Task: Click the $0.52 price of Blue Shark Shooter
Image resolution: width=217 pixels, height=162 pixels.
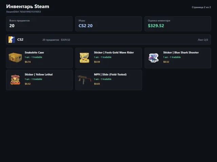Action: 166,62
